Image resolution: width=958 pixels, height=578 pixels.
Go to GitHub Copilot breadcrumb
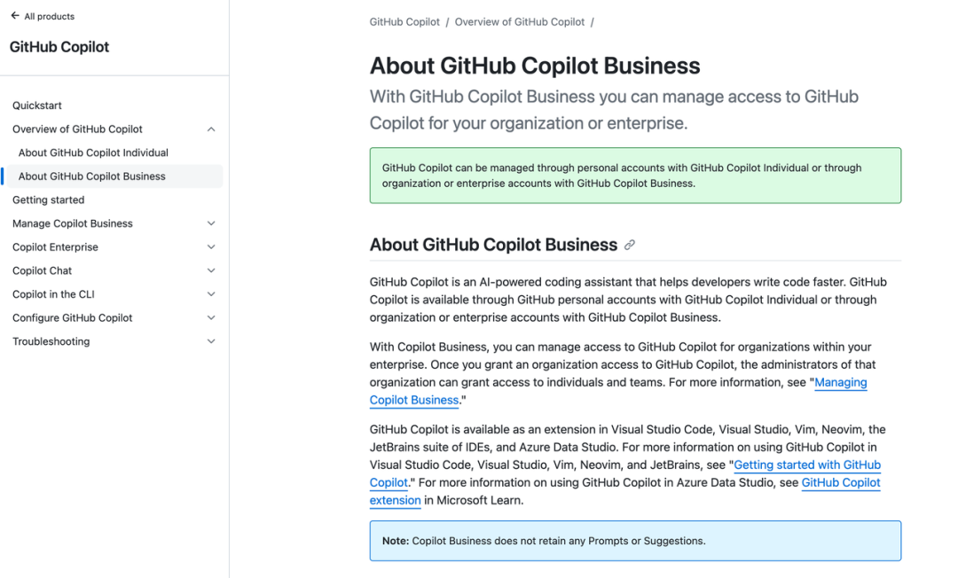tap(404, 22)
